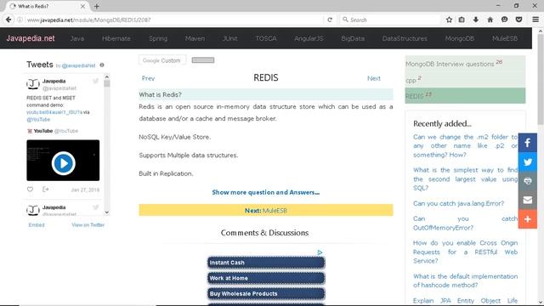Click the Instant Cash ad button
The width and height of the screenshot is (544, 306).
coord(266,263)
